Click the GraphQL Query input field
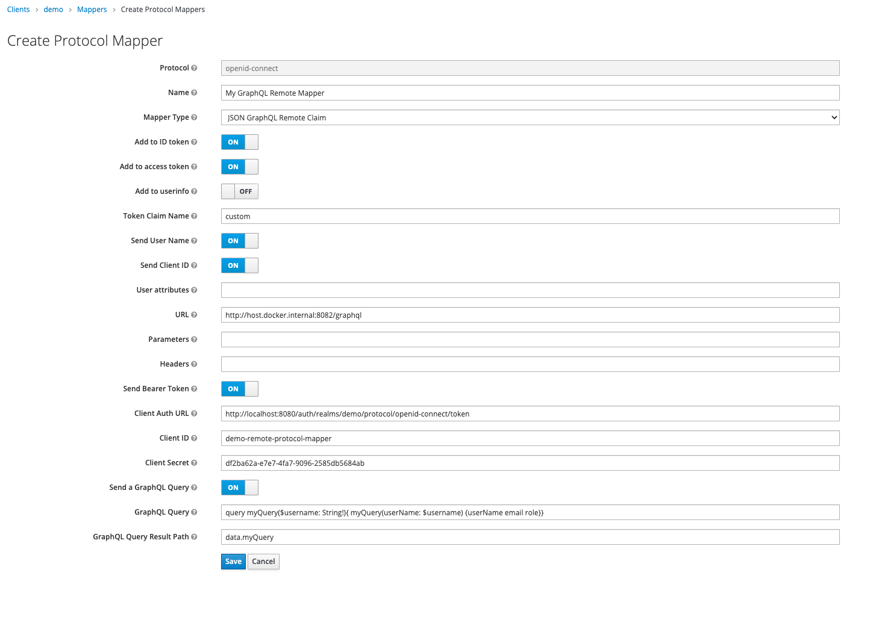This screenshot has height=629, width=873. point(530,512)
